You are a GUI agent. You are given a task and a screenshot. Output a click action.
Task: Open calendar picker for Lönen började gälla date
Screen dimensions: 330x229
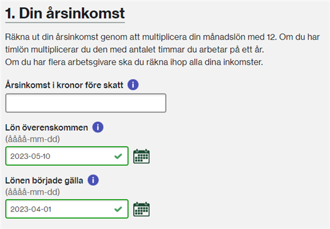pos(142,209)
